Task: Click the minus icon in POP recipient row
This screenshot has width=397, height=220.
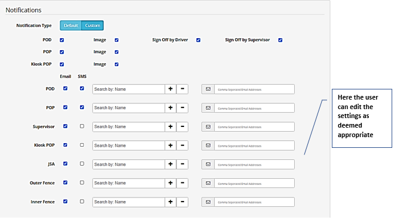Action: click(182, 108)
